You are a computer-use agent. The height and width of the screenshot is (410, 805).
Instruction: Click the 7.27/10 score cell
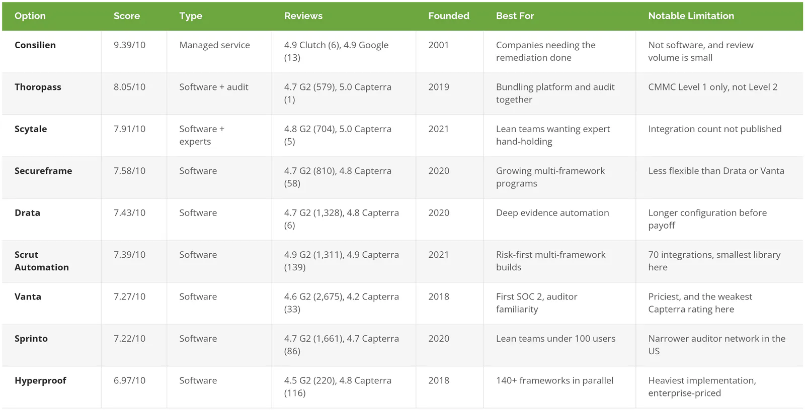coord(129,297)
